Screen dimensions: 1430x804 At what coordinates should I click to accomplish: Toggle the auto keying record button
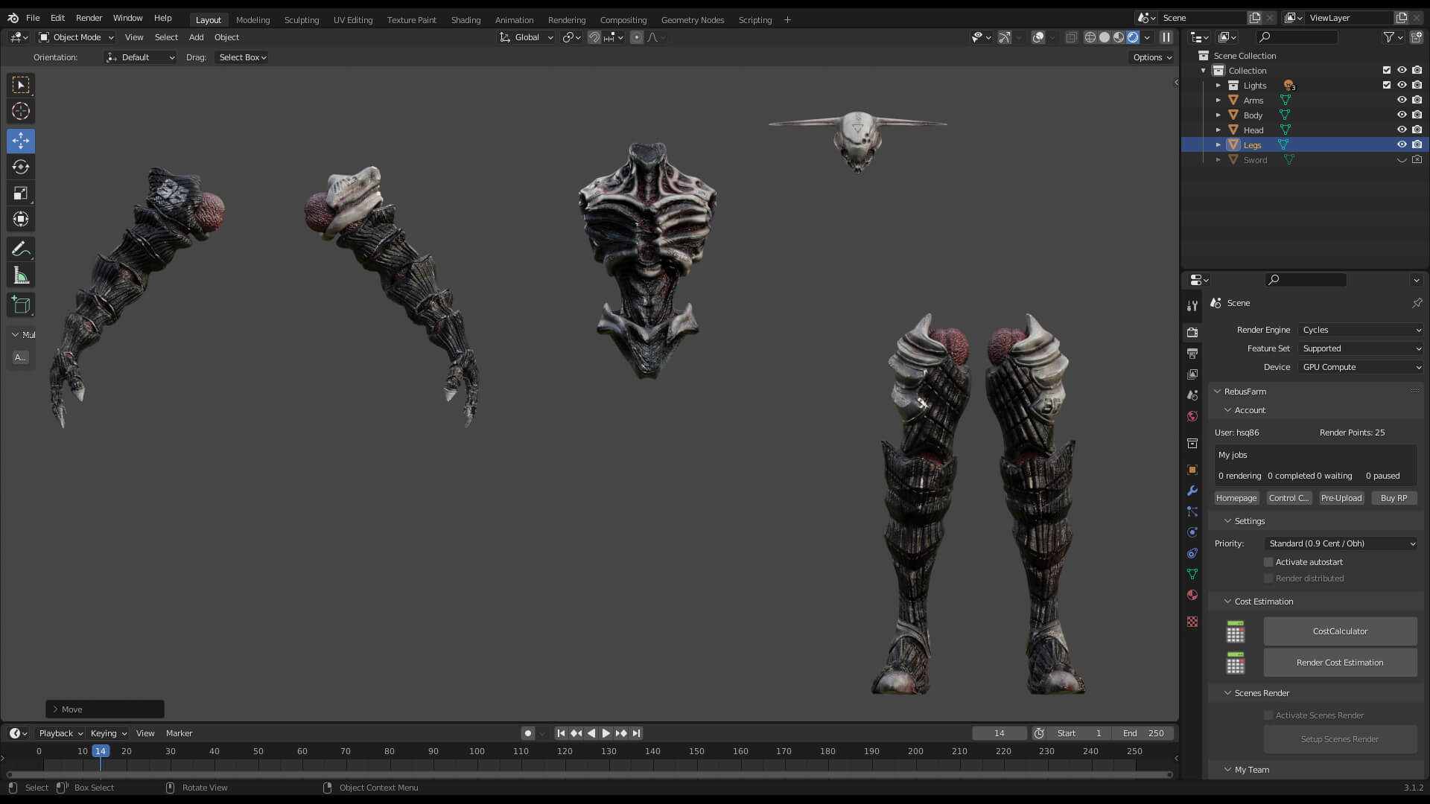coord(528,733)
